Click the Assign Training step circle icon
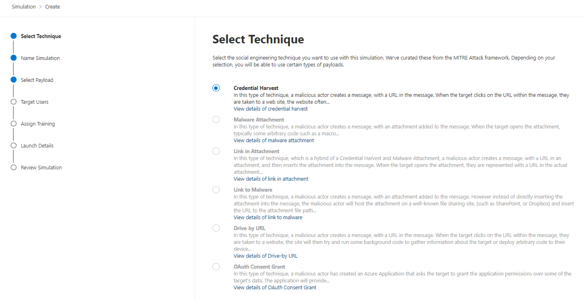 pos(13,124)
